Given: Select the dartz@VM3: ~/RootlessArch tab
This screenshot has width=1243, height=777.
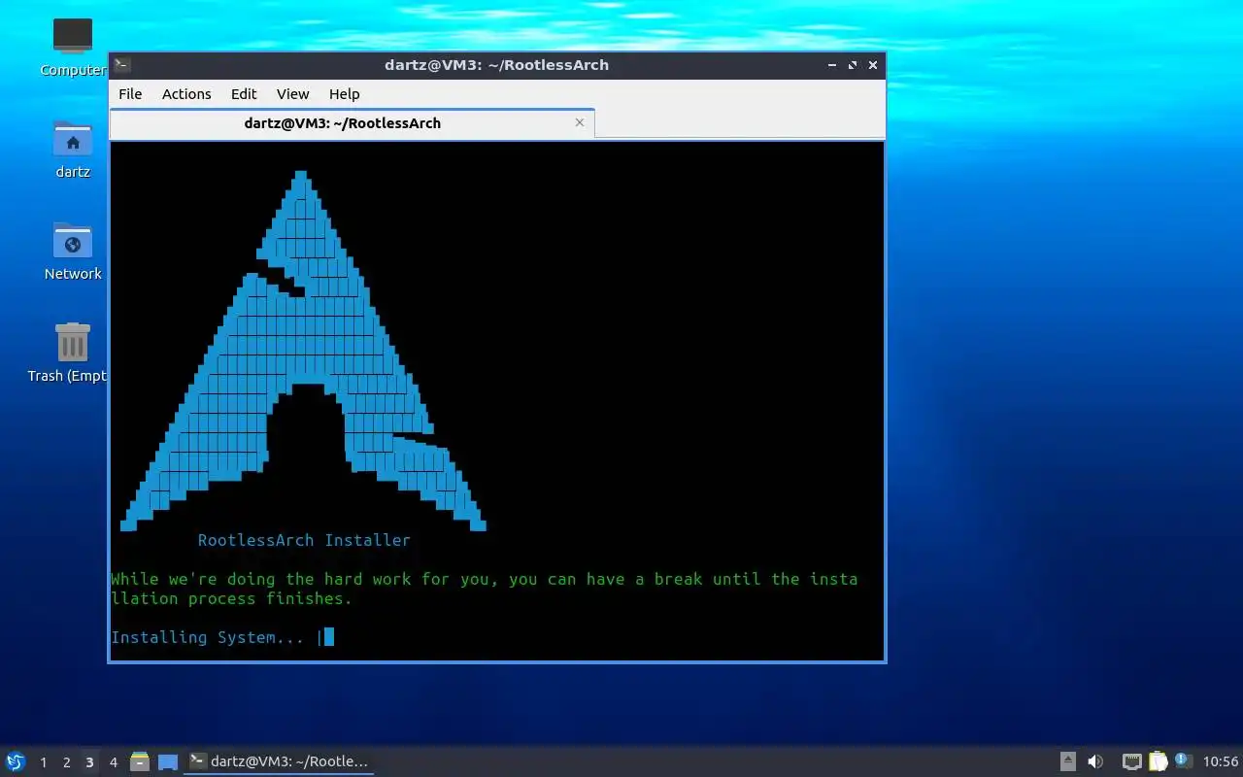Looking at the screenshot, I should coord(352,123).
